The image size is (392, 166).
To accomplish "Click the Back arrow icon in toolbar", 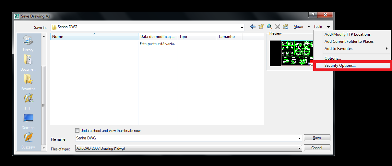I will coord(253,27).
